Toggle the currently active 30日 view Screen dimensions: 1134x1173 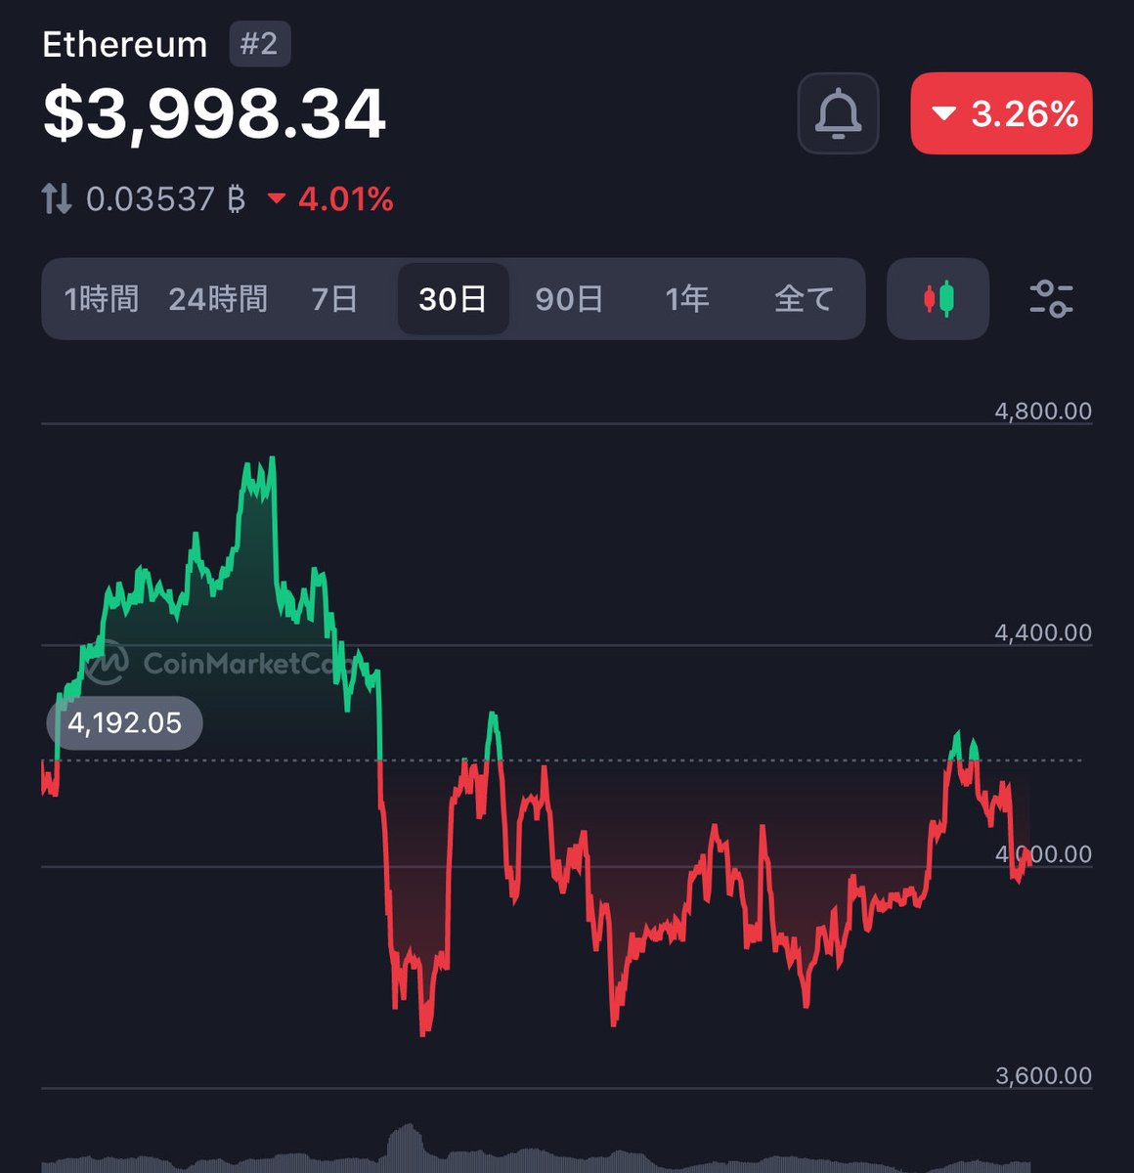coord(453,300)
